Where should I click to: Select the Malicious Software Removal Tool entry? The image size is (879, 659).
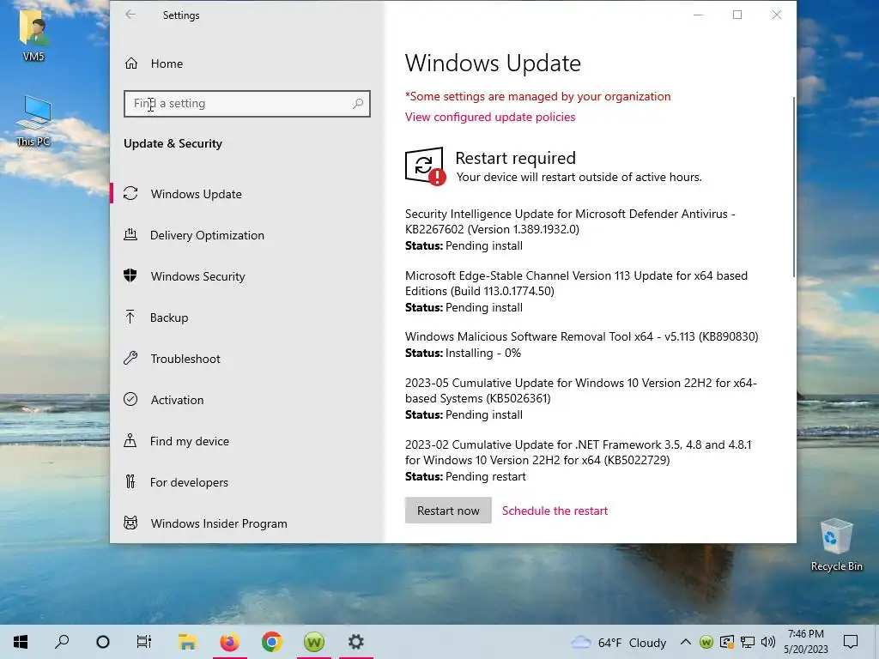(x=581, y=336)
